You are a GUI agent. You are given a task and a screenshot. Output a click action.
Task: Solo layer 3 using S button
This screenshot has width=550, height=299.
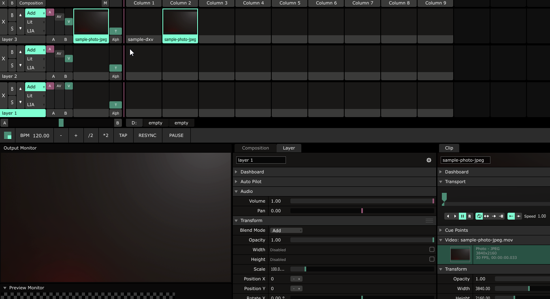coord(12,29)
